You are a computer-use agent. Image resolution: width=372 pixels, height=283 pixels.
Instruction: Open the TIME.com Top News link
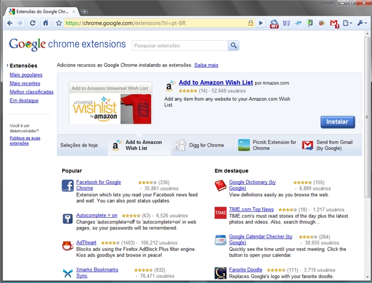(251, 210)
